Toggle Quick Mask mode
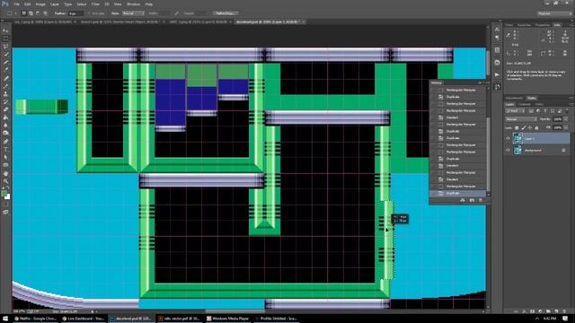The image size is (575, 323). pos(5,205)
